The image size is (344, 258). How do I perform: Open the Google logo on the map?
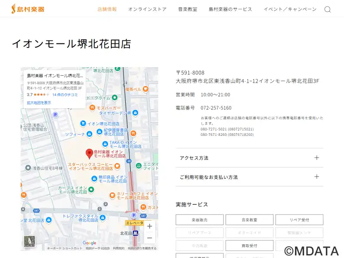click(x=89, y=243)
